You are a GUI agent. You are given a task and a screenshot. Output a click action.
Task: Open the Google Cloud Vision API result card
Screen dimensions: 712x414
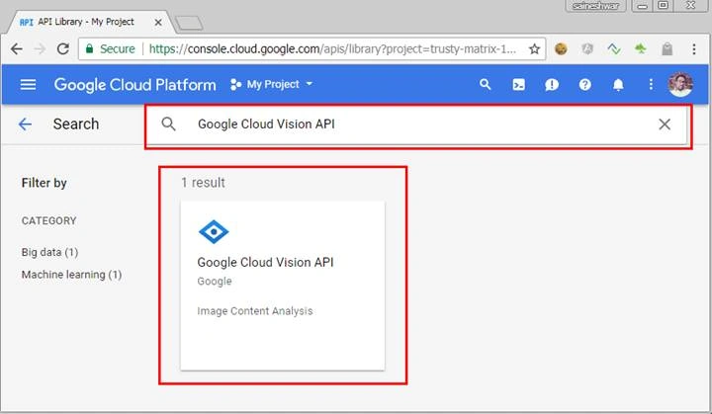click(283, 286)
